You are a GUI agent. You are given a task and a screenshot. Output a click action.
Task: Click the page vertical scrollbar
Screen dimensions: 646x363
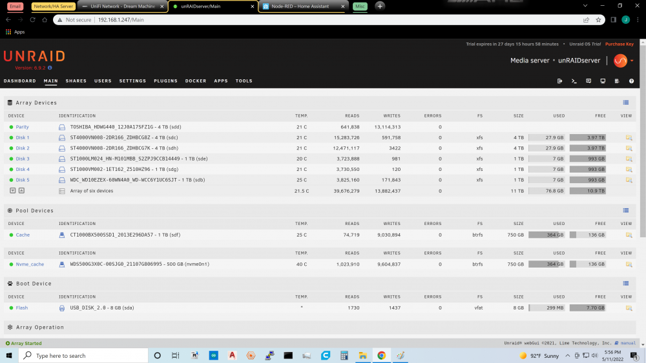[x=643, y=140]
